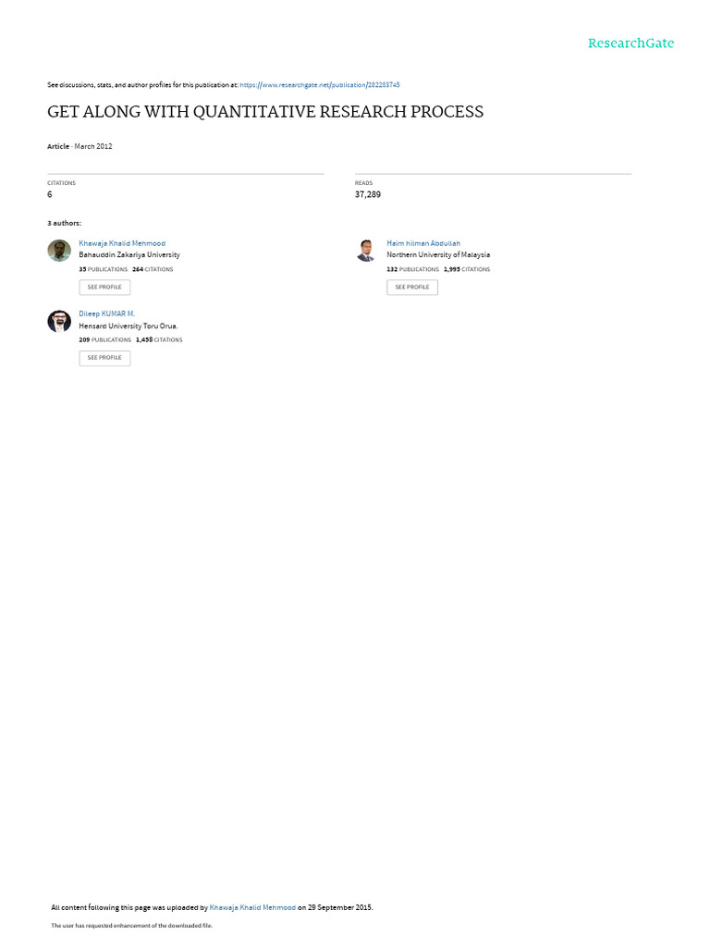Viewport: 710px width, 947px height.
Task: Click Haim hilman Abdullah's profile photo
Action: tap(366, 251)
